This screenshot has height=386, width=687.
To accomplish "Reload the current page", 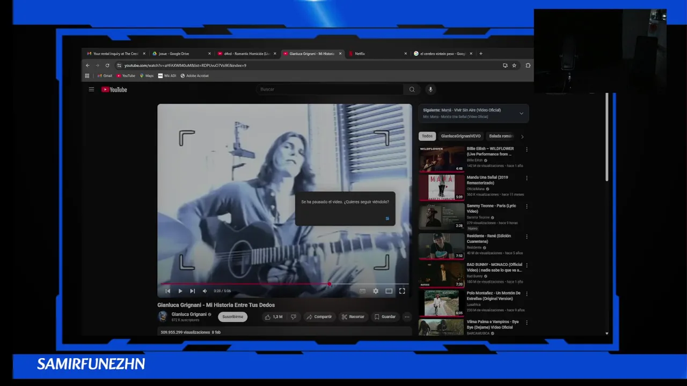I will pyautogui.click(x=107, y=65).
